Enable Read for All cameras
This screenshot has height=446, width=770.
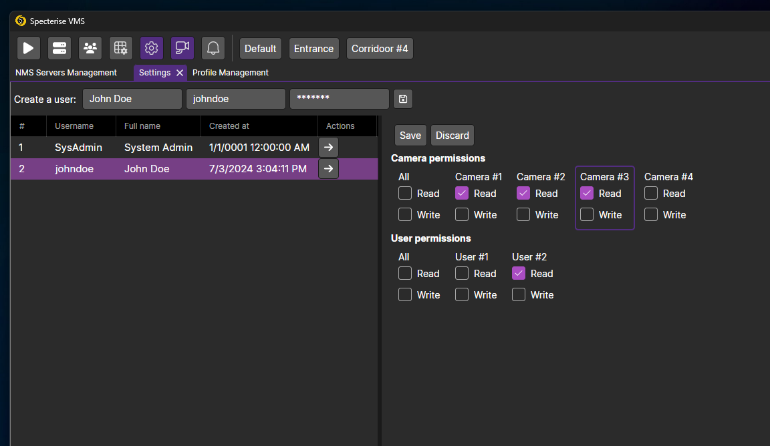point(405,194)
